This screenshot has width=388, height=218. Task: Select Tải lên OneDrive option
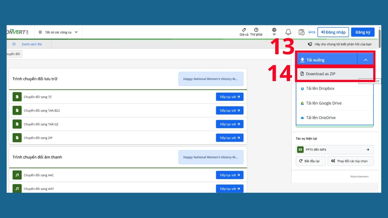[335, 118]
